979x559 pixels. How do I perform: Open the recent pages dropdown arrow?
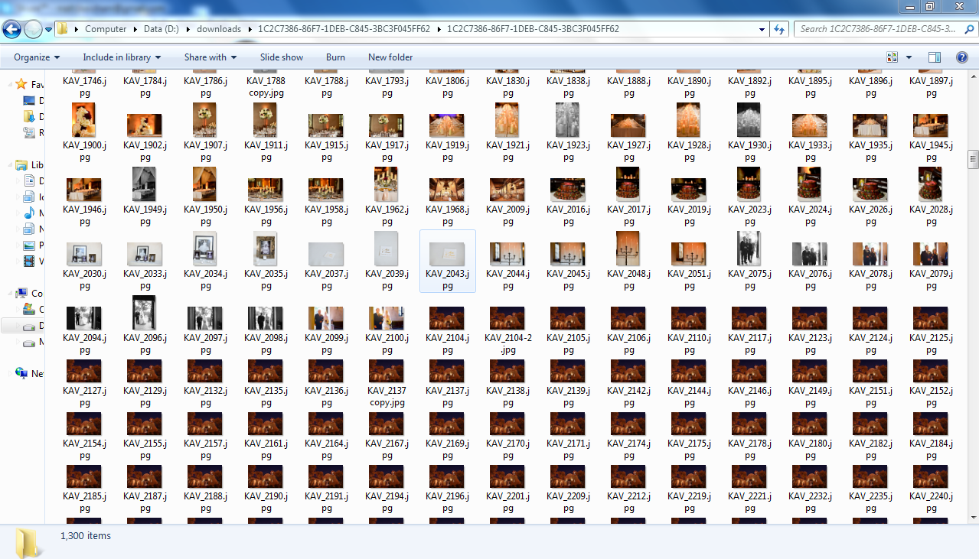coord(48,30)
